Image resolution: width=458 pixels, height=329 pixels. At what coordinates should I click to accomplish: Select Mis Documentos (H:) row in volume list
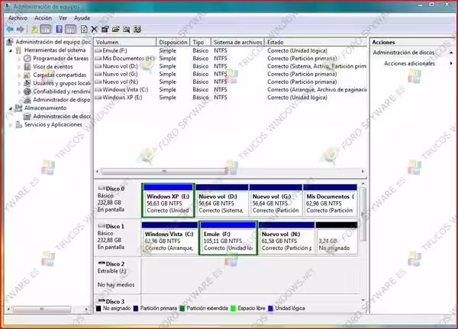click(231, 59)
